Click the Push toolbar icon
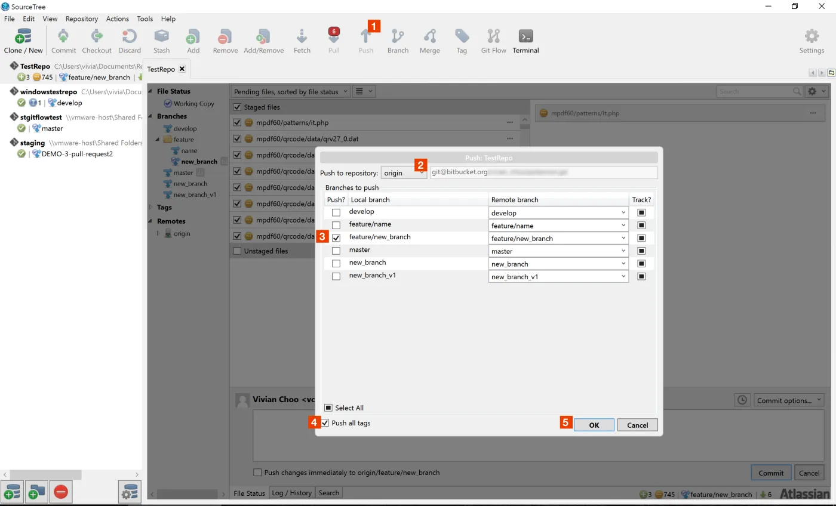This screenshot has width=836, height=506. pos(365,41)
